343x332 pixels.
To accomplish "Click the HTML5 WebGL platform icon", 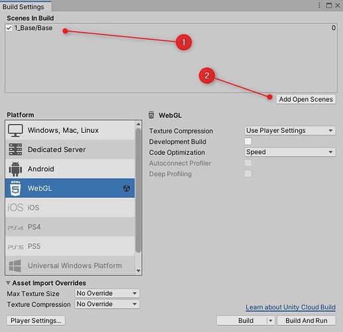I will 15,188.
